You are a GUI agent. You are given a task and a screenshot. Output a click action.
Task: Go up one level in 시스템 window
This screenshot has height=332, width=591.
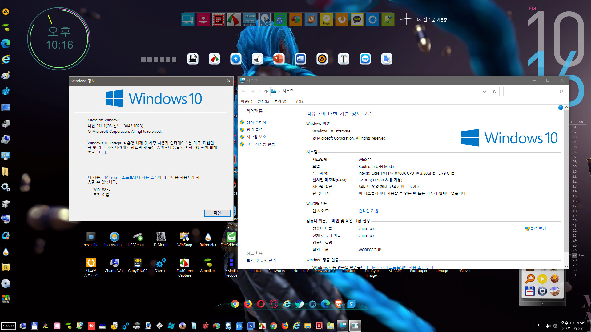266,91
